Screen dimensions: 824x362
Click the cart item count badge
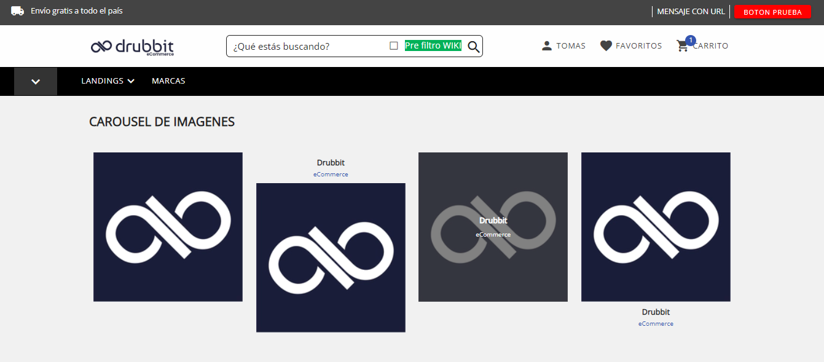[x=690, y=40]
